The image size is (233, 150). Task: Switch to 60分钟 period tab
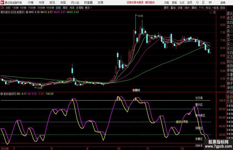tap(50, 8)
